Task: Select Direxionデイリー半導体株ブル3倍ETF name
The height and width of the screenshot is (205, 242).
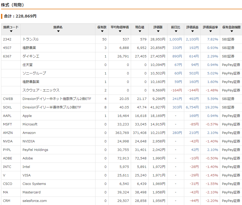Action: [52, 107]
